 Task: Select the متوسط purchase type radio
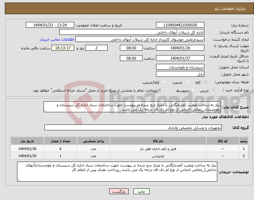[193, 90]
